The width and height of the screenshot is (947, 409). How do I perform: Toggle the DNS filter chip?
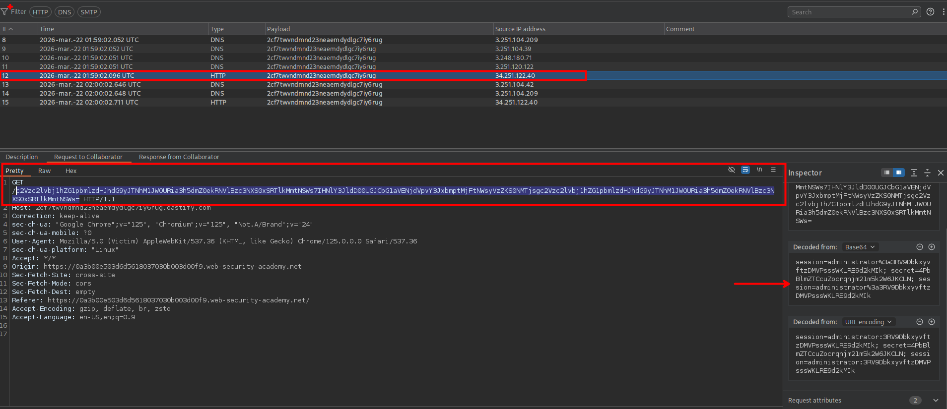coord(65,12)
